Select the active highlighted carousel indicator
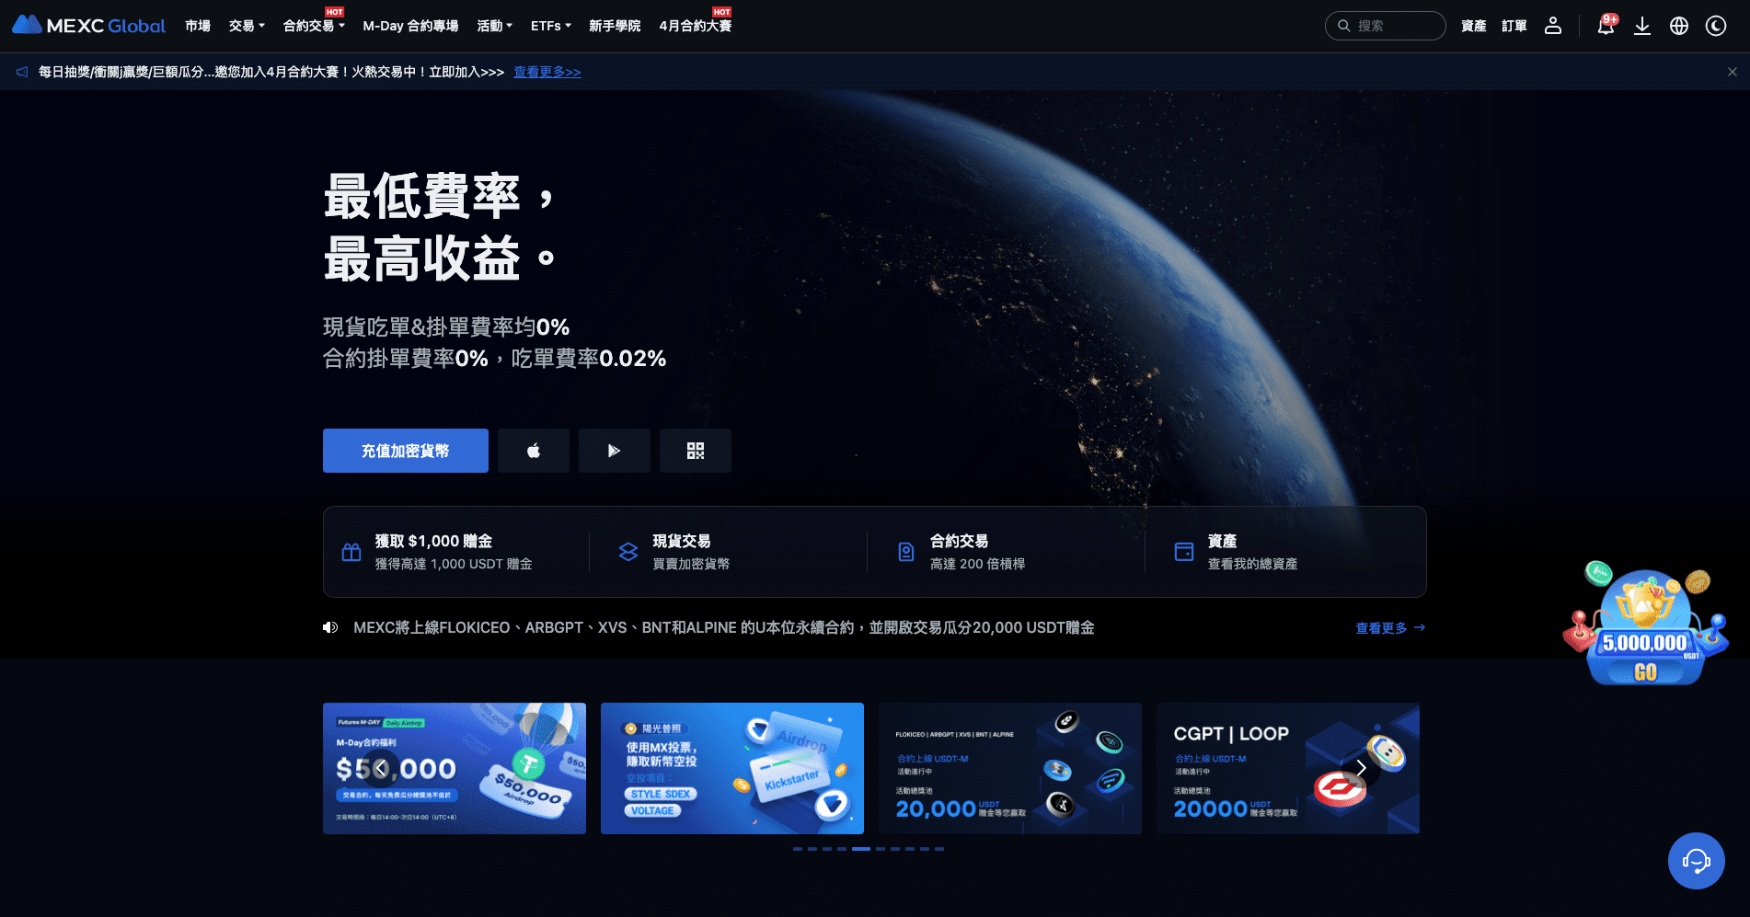 (861, 849)
